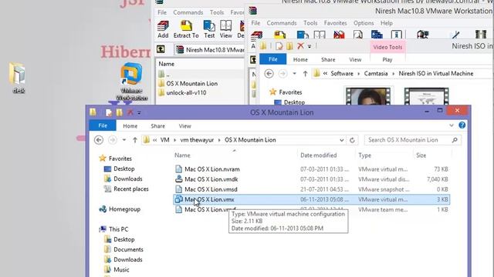Open File tab in OS X Mountain Lion window
Image resolution: width=494 pixels, height=277 pixels.
point(103,125)
